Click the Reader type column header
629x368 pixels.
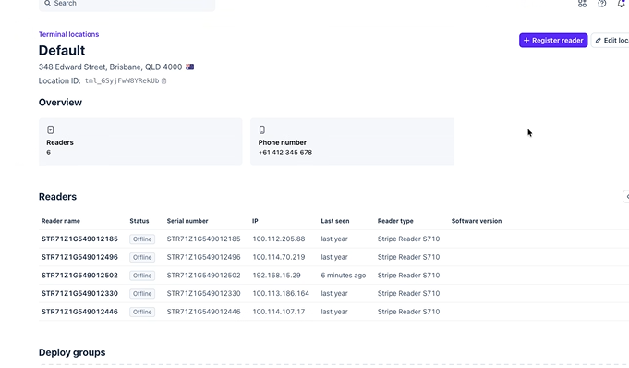click(x=395, y=221)
